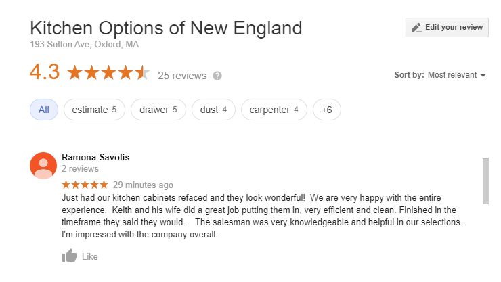
Task: Click the 193 Sutton Ave address text
Action: [85, 45]
